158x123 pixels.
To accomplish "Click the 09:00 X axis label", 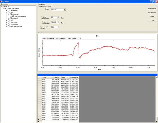I will pos(95,67).
